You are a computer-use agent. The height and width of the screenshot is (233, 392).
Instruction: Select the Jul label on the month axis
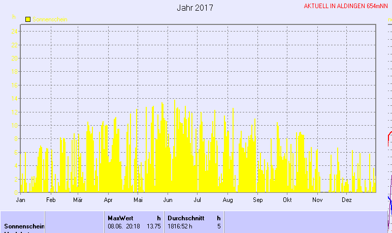pyautogui.click(x=198, y=200)
